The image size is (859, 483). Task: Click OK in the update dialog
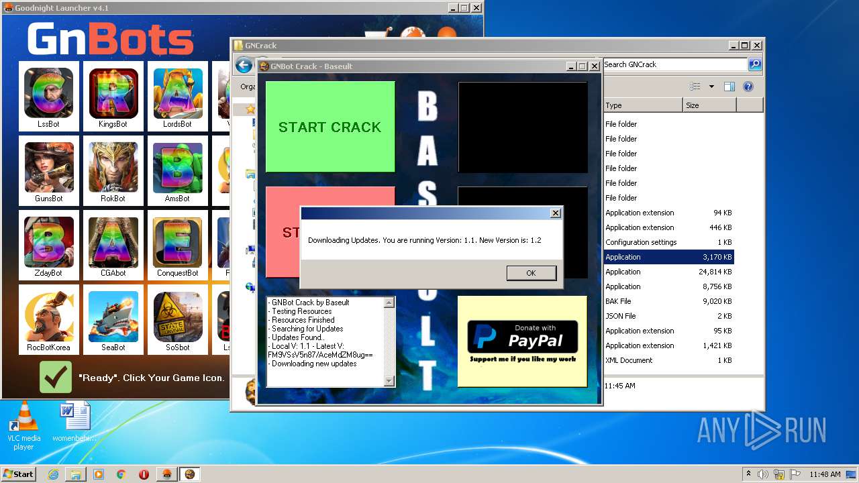[532, 273]
